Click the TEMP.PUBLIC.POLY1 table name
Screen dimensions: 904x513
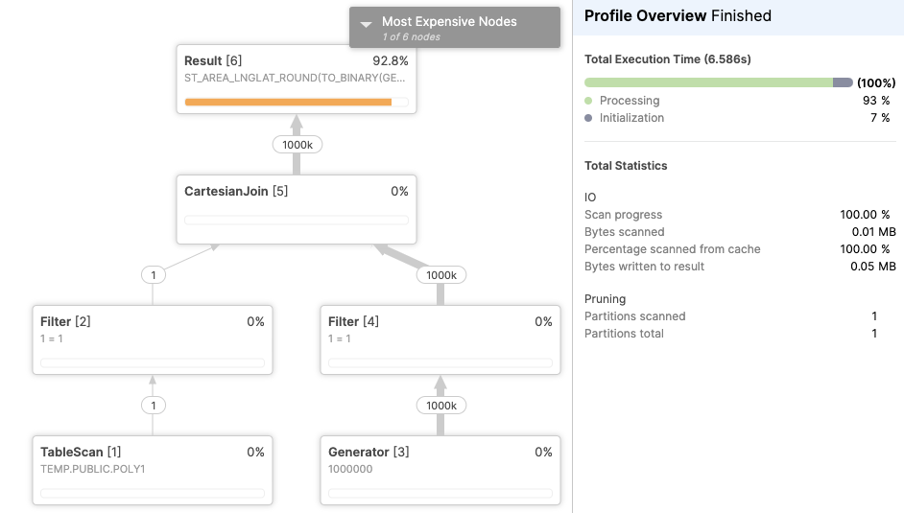(92, 470)
